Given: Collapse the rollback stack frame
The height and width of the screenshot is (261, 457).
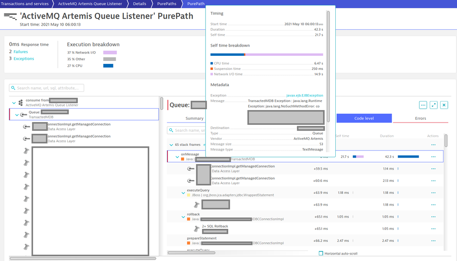Looking at the screenshot, I should point(183,217).
